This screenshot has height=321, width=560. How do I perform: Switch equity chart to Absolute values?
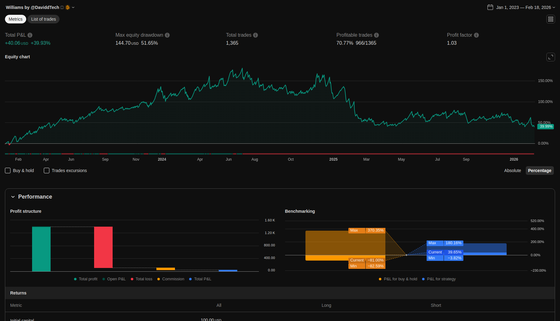coord(512,171)
